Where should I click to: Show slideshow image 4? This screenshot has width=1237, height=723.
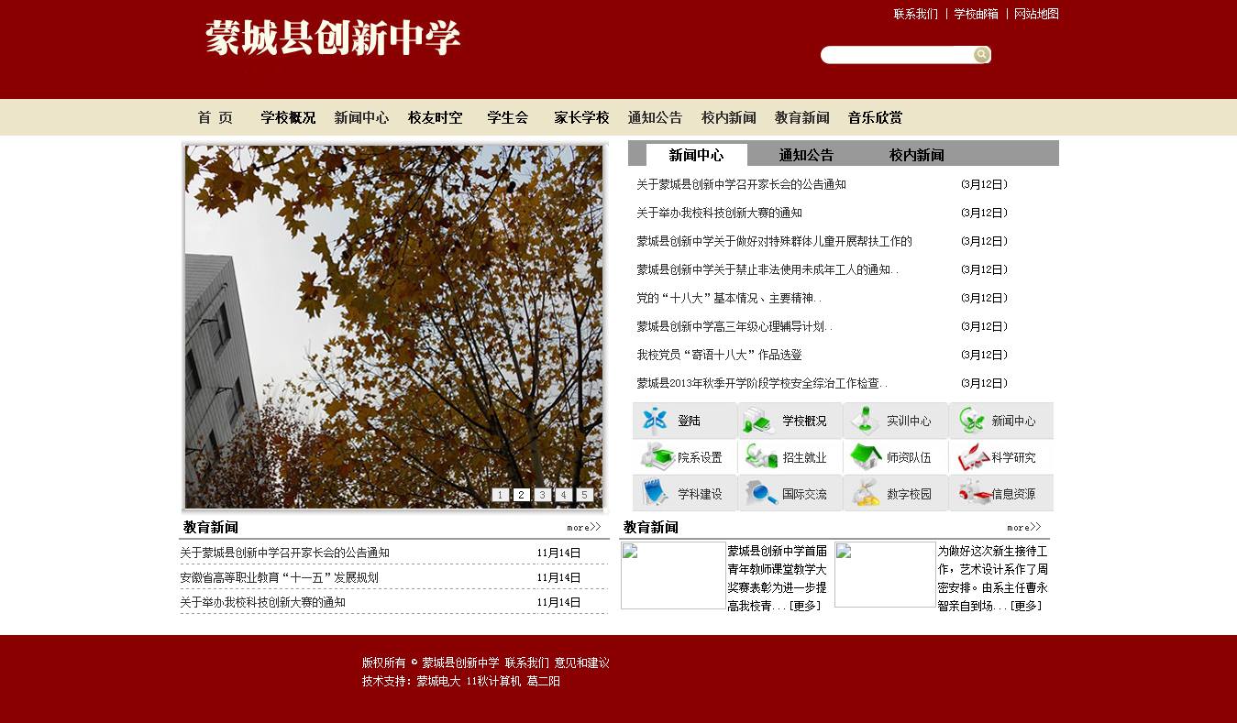(563, 495)
